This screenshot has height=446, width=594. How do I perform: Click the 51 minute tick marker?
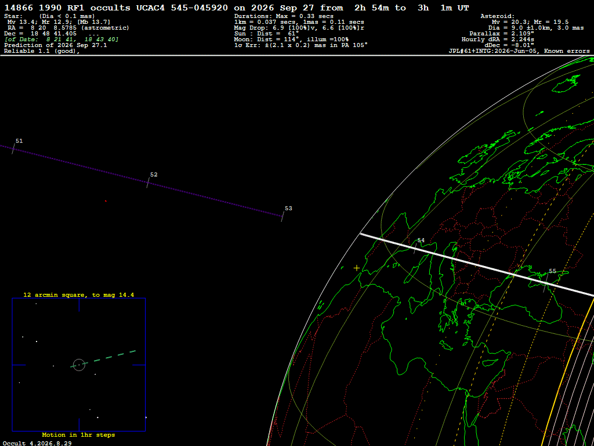pyautogui.click(x=14, y=149)
